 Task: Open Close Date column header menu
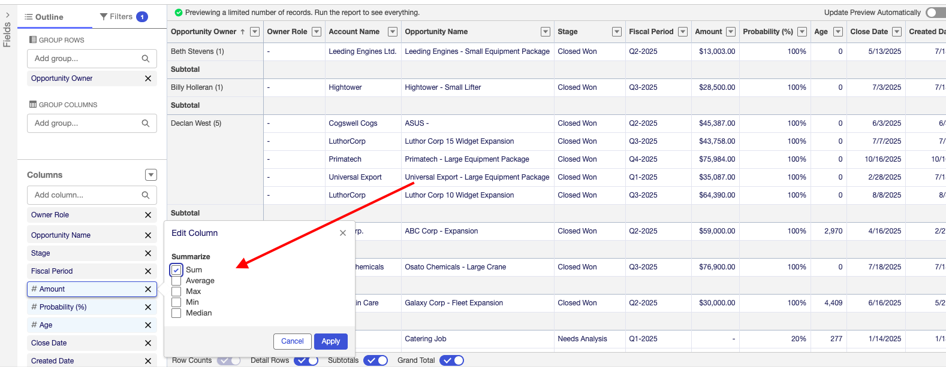pyautogui.click(x=897, y=32)
